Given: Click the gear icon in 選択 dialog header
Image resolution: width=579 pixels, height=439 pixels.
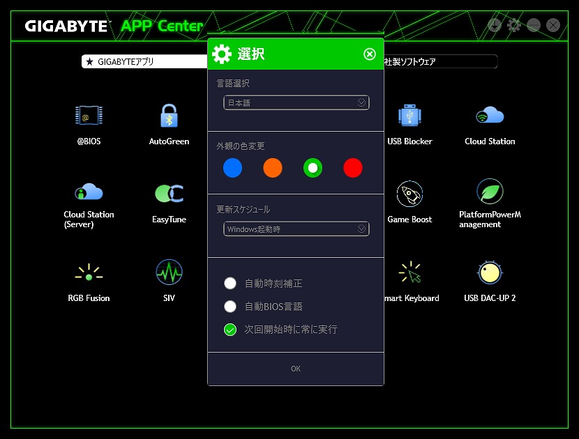Looking at the screenshot, I should tap(222, 54).
